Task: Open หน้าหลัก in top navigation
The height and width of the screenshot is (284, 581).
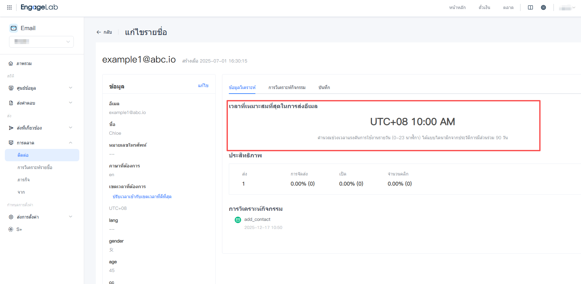Action: (457, 7)
